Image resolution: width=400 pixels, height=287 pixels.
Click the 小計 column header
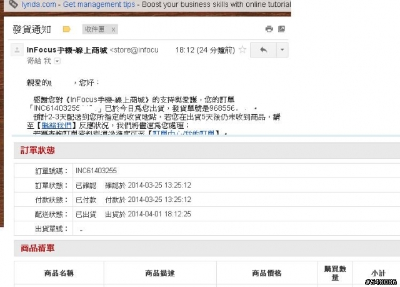coord(378,273)
